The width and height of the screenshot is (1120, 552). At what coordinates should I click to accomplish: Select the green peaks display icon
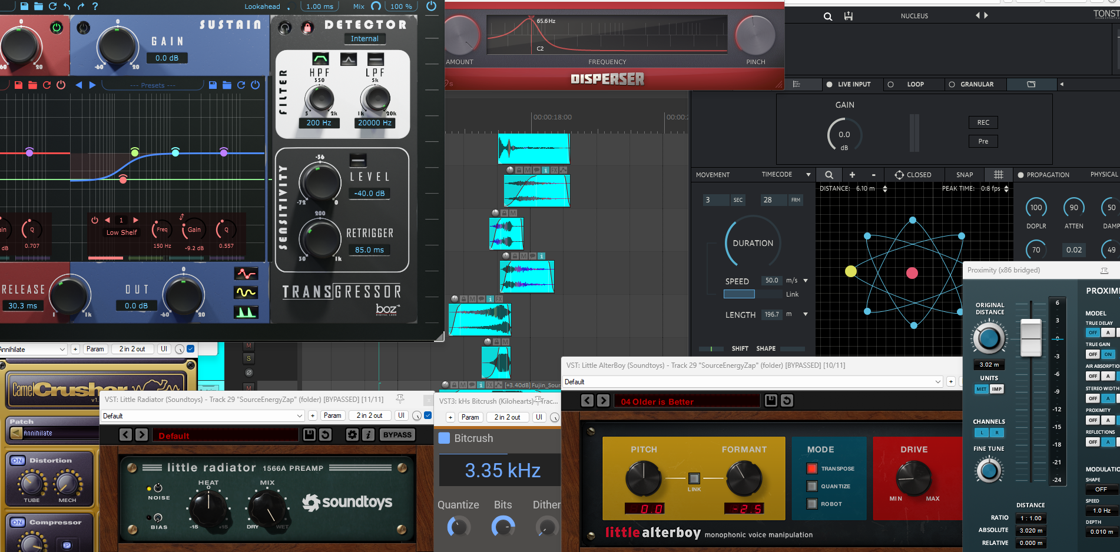click(x=246, y=312)
